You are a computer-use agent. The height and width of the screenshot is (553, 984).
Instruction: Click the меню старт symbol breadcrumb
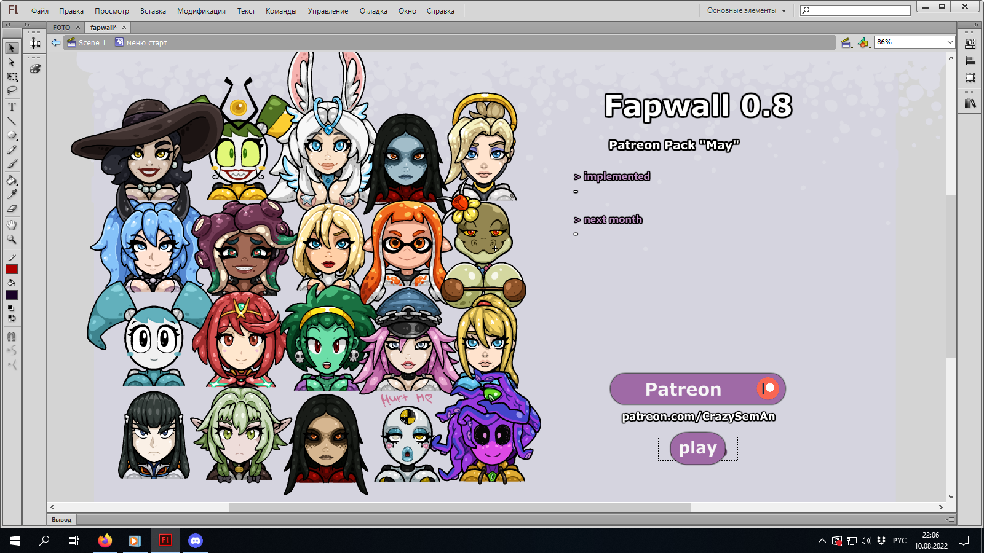141,42
